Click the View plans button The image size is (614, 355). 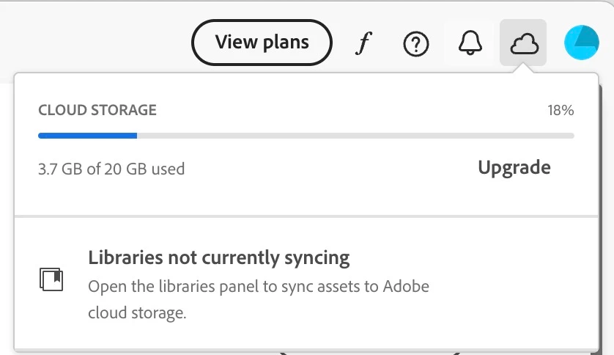(262, 43)
